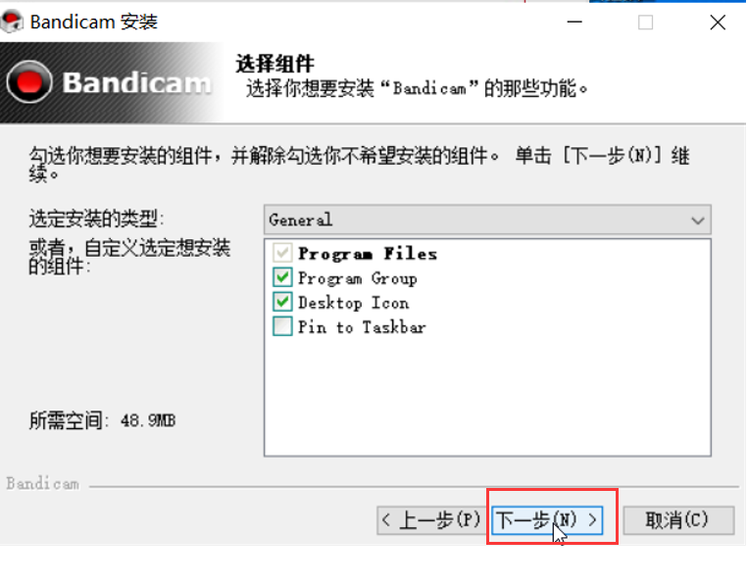This screenshot has height=585, width=748.
Task: Go to next step with 下一步(N)
Action: tap(547, 520)
